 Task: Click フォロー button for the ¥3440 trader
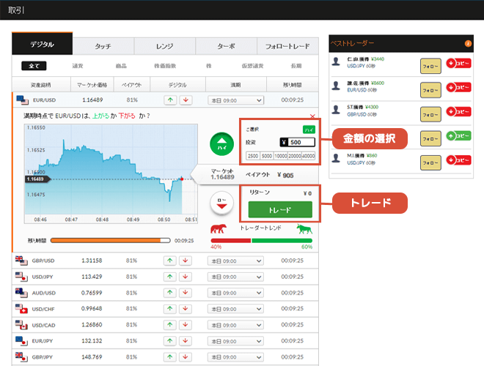pos(430,66)
